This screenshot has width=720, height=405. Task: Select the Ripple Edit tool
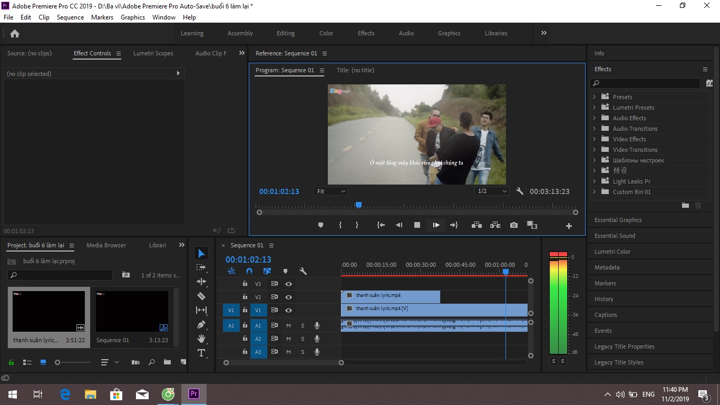click(201, 282)
